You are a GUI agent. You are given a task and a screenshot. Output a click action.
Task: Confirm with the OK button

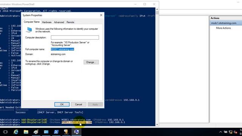[62, 104]
